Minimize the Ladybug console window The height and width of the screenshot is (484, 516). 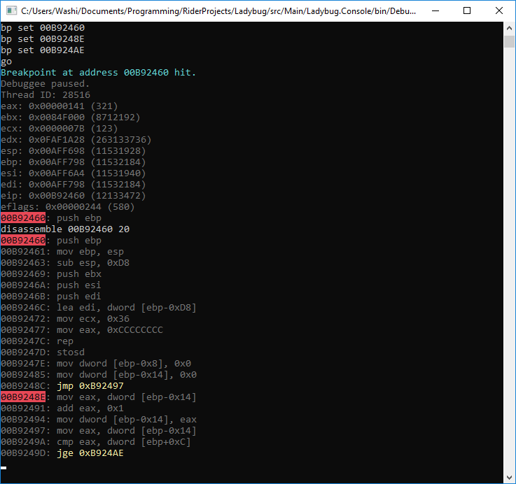(434, 10)
